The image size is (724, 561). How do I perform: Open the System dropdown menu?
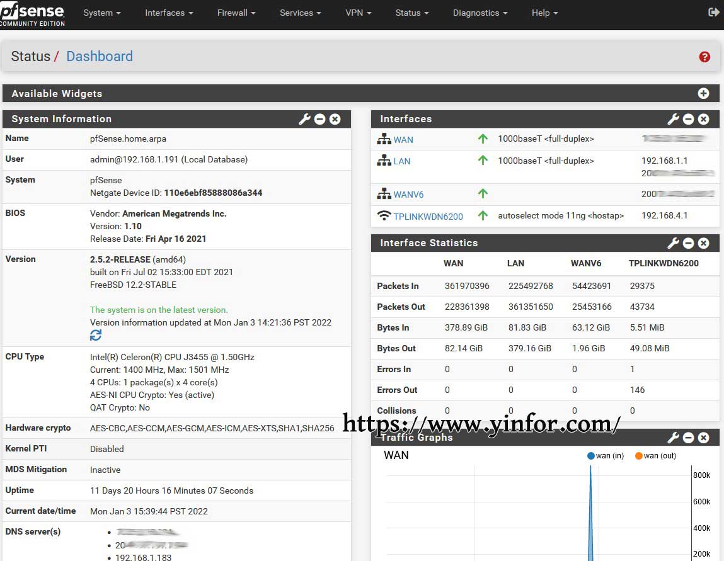(101, 13)
